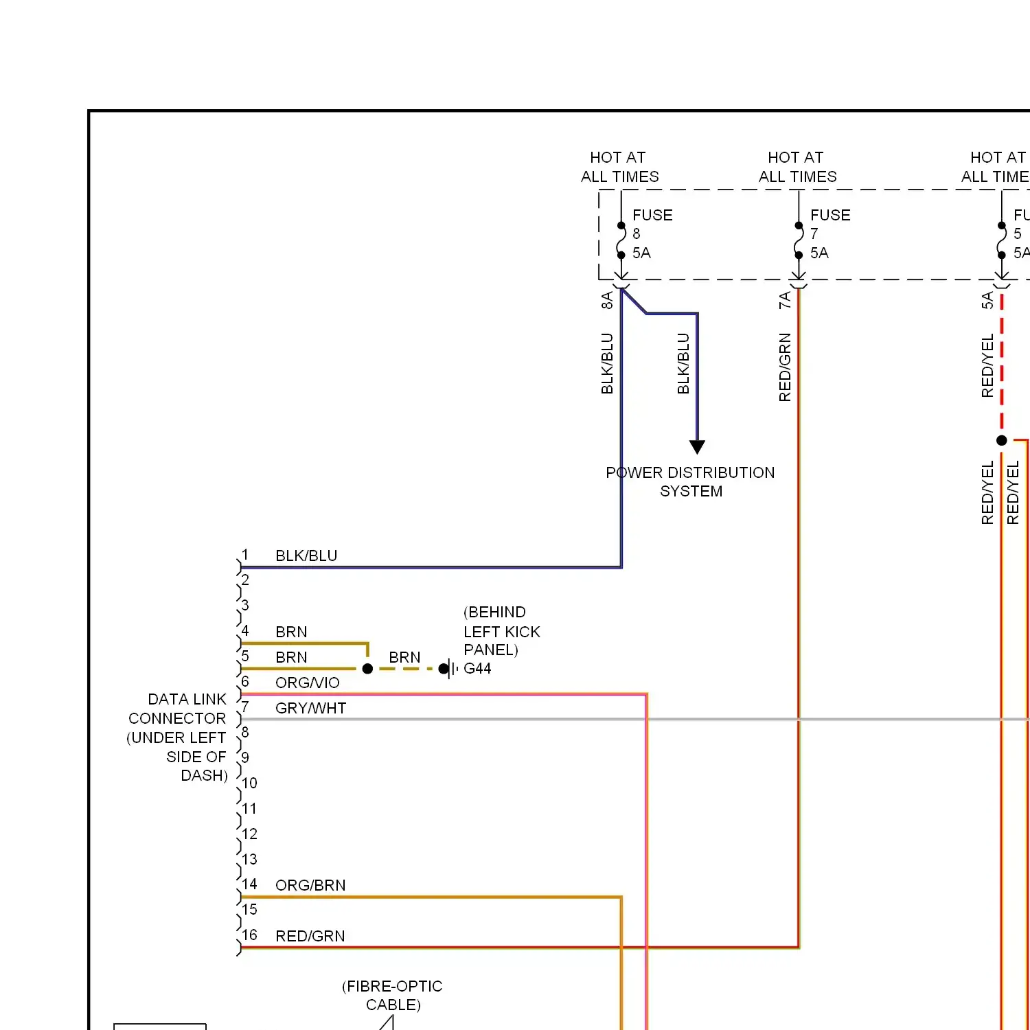Click the BEHIND LEFT KICK PANEL note
The width and height of the screenshot is (1030, 1030).
[x=502, y=631]
